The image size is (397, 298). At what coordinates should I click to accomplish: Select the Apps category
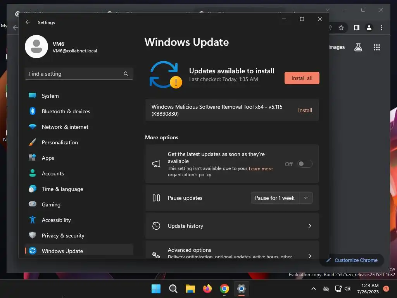(79, 158)
